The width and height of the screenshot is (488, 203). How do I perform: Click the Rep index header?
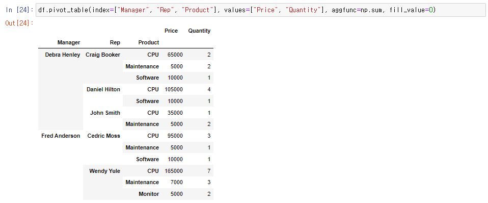[115, 42]
